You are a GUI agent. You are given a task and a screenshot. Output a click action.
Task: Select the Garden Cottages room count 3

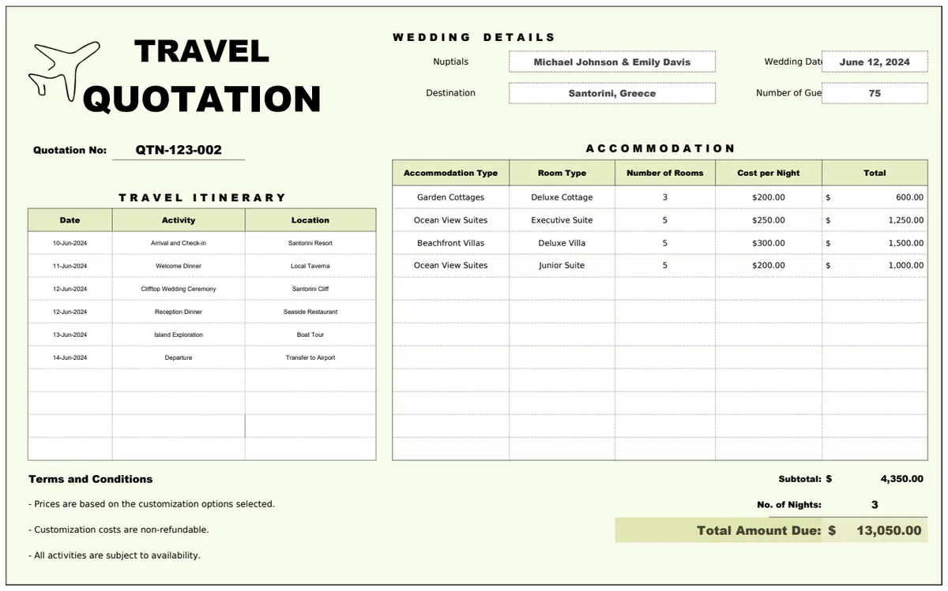coord(665,197)
